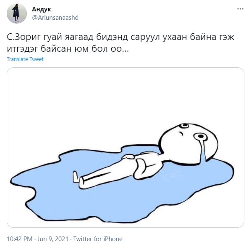Click the Jun 9, 2021 date
The height and width of the screenshot is (247, 249).
(x=52, y=239)
